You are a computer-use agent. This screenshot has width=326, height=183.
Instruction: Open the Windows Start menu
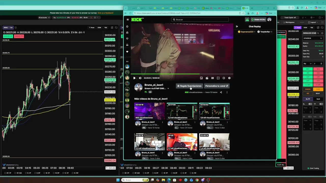(118, 180)
